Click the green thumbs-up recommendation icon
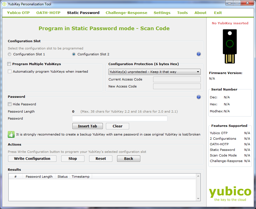 11,135
